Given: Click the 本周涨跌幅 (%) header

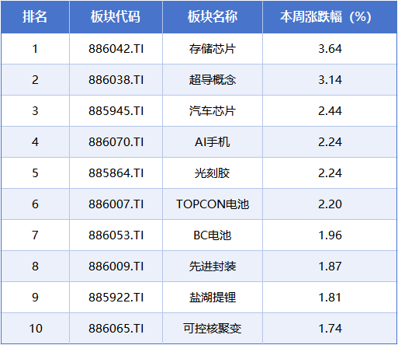Looking at the screenshot, I should (x=326, y=17).
